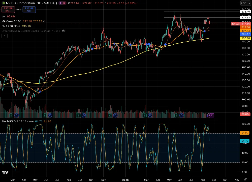Click the 100.00 value on the main price scale

pyautogui.click(x=246, y=99)
